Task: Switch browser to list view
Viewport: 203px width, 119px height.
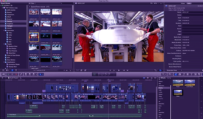Action: 16,70
